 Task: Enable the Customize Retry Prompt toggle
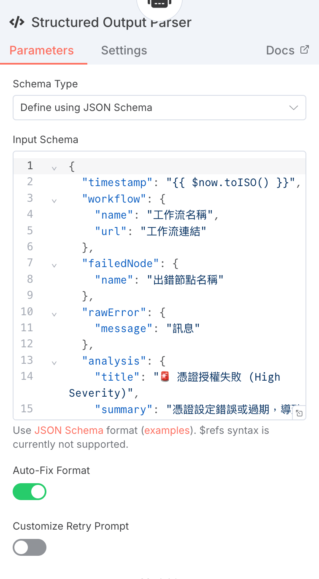pyautogui.click(x=30, y=547)
